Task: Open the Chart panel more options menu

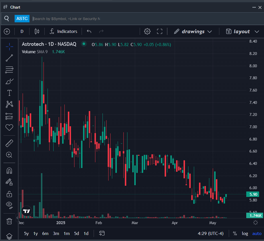Action: [x=254, y=7]
